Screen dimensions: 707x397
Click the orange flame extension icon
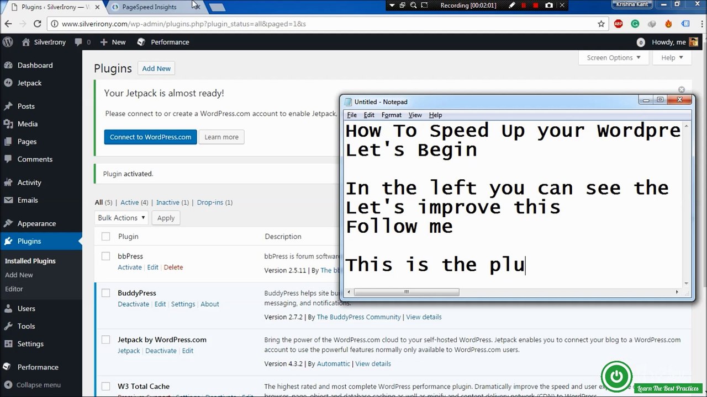669,24
